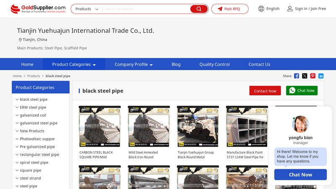Viewport: 336px width, 189px height.
Task: Expand black steel pipe category
Action: [17, 100]
